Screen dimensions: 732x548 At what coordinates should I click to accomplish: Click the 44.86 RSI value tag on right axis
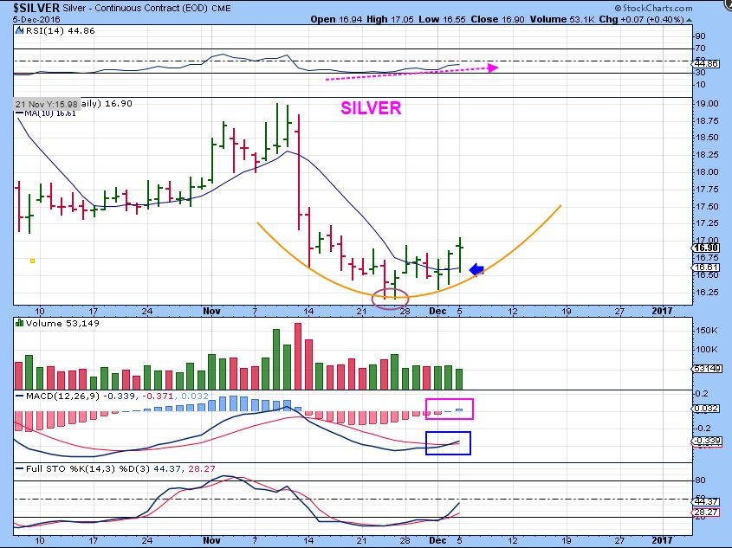706,63
